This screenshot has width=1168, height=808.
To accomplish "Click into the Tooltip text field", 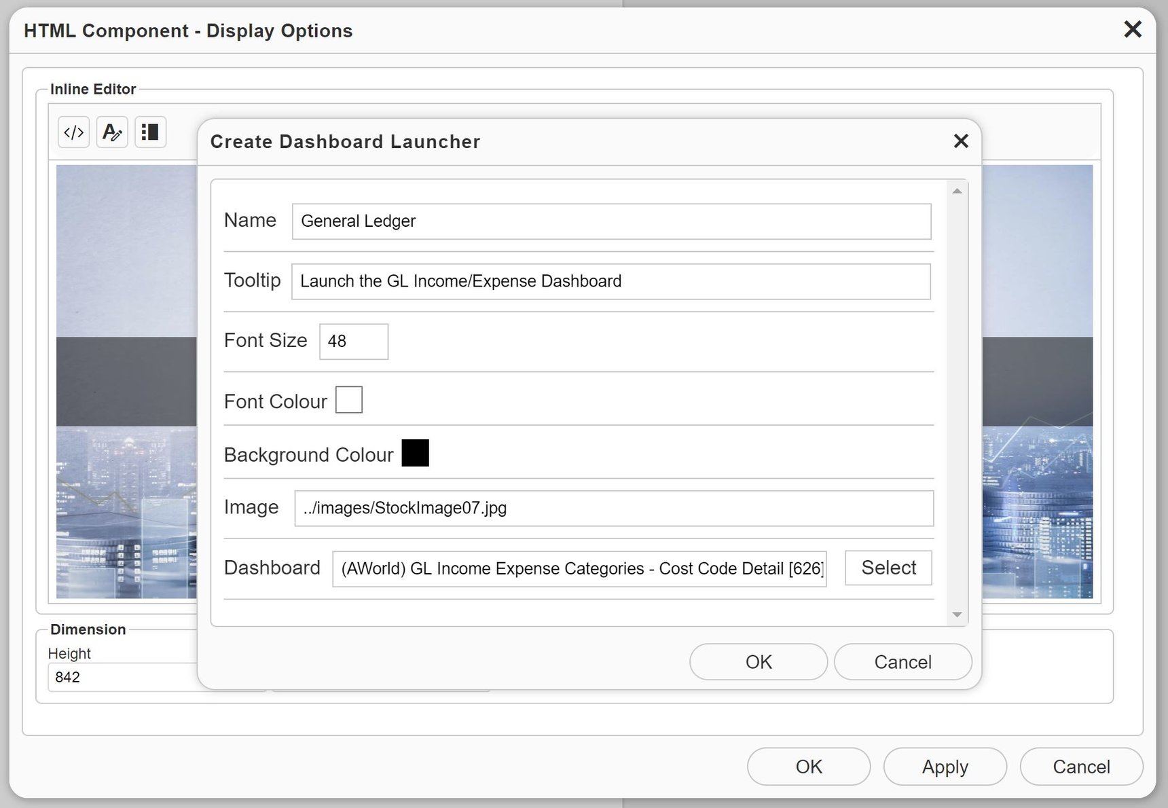I will click(611, 282).
